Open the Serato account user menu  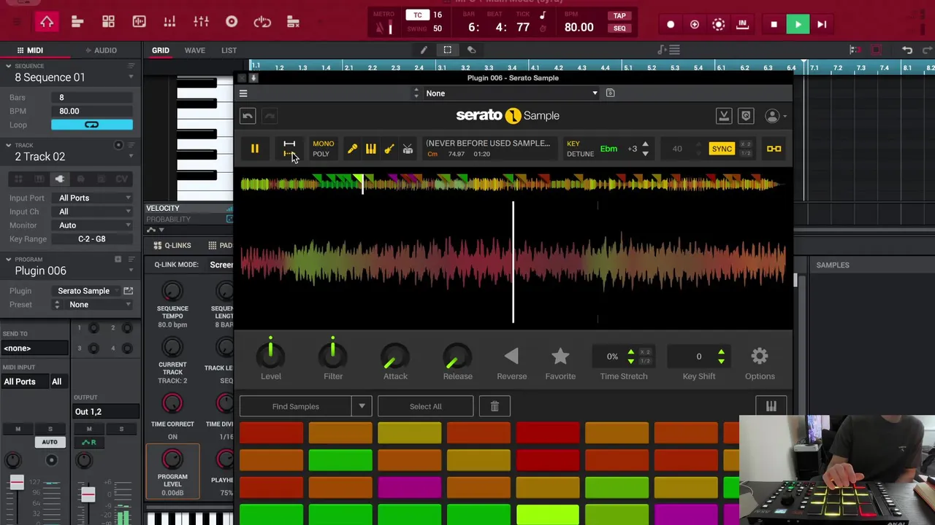tap(774, 116)
